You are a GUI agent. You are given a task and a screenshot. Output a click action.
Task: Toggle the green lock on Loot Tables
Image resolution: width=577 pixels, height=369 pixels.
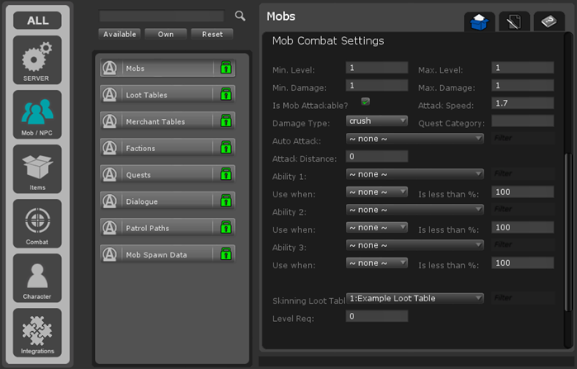225,95
